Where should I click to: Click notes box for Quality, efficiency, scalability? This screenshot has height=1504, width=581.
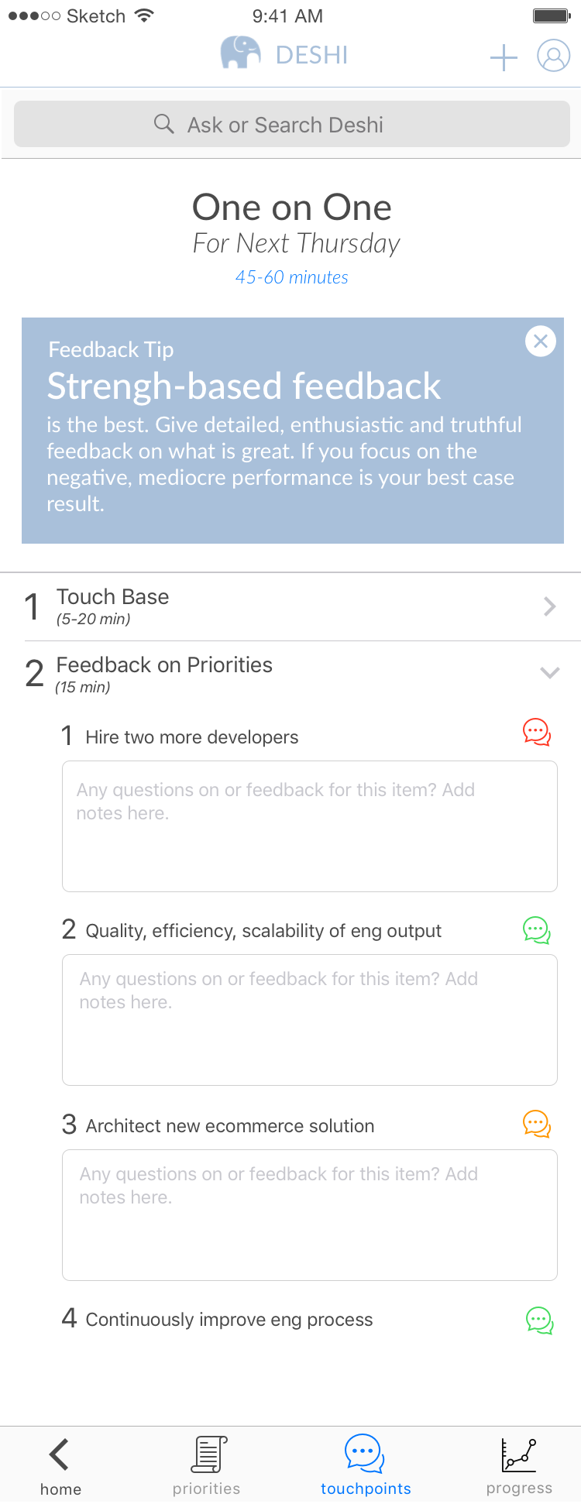(310, 1020)
